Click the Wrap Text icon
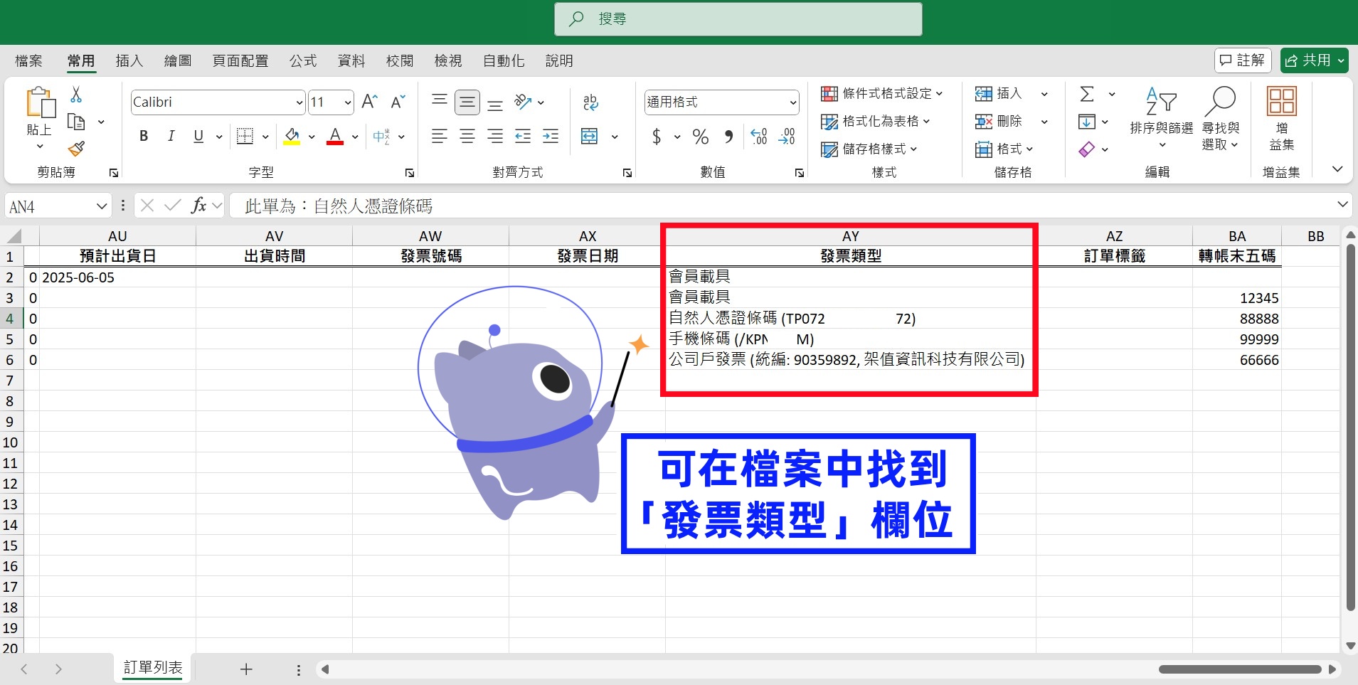This screenshot has height=685, width=1358. (x=590, y=102)
